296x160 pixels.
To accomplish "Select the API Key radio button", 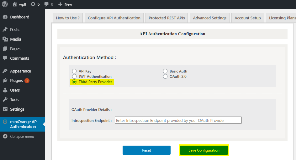I will click(x=74, y=71).
